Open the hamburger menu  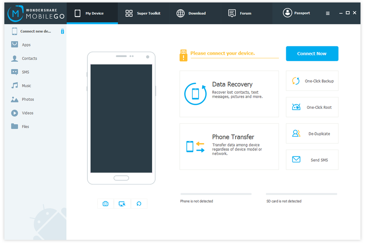click(327, 13)
